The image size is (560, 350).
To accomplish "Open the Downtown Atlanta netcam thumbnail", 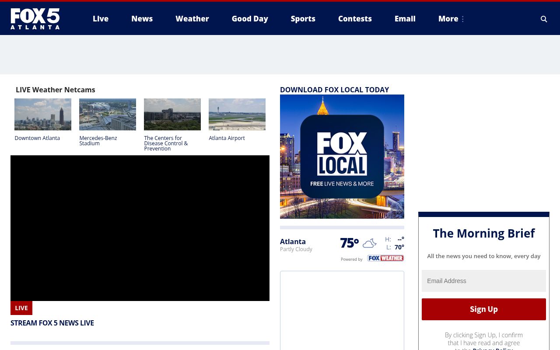I will [43, 114].
